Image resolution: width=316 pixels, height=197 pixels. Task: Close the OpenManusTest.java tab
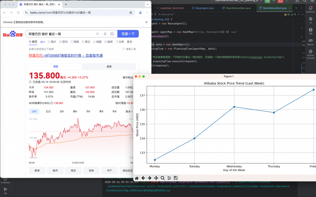tap(290, 8)
